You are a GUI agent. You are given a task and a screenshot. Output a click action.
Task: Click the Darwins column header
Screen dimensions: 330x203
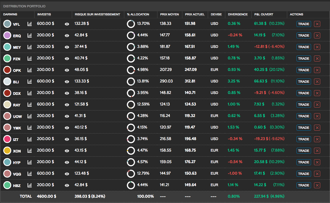[10, 14]
